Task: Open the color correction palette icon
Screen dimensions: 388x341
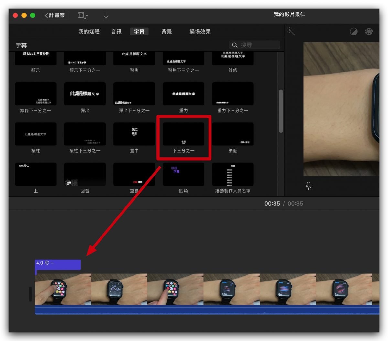Action: (x=369, y=31)
